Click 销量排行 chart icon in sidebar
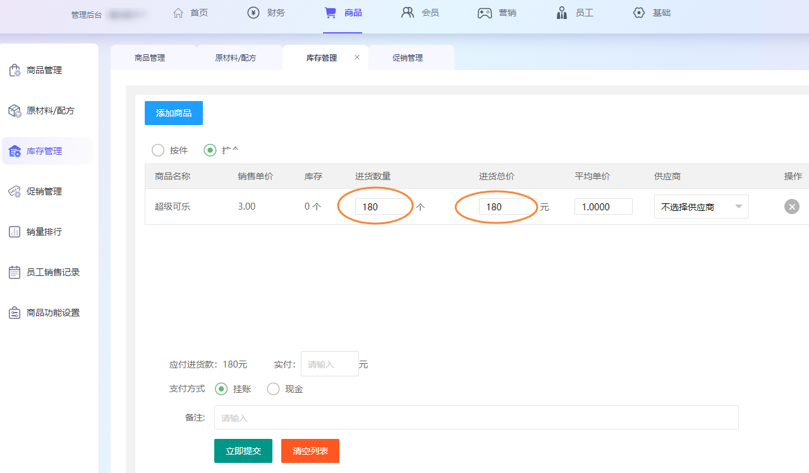 point(15,232)
